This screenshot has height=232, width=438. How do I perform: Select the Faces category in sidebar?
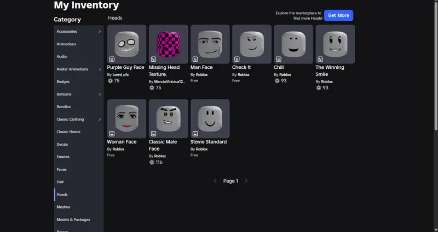pyautogui.click(x=61, y=169)
